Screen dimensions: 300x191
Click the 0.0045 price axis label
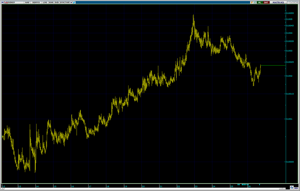290,25
